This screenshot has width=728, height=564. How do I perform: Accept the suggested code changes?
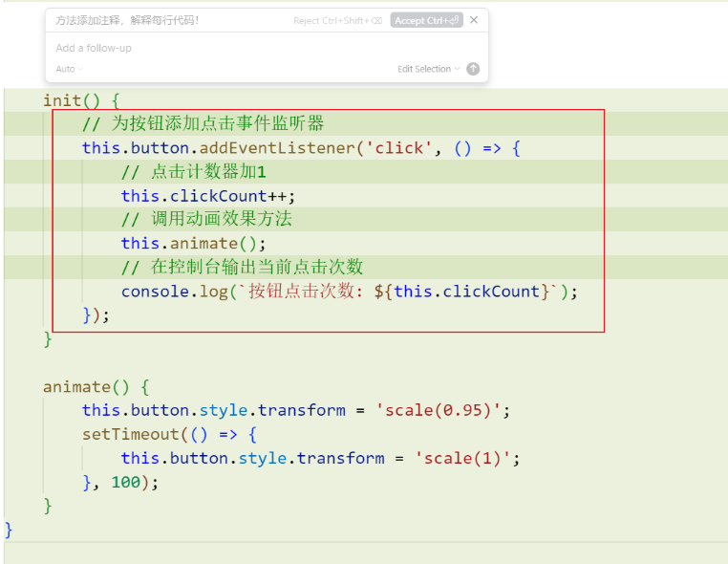tap(426, 20)
